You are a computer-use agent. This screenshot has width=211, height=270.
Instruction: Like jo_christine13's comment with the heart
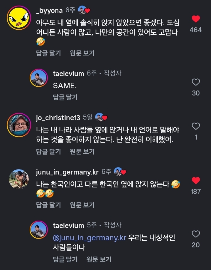coord(195,127)
